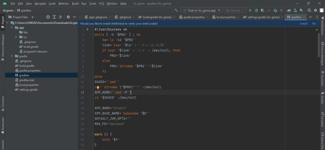This screenshot has width=325, height=150.
Task: Start debugging with the green bug icon
Action: (x=256, y=10)
